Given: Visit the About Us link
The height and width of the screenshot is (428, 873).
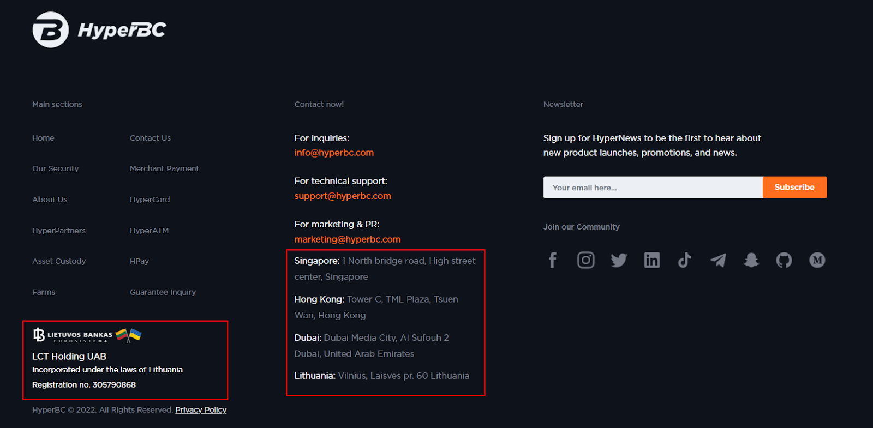Looking at the screenshot, I should 50,200.
